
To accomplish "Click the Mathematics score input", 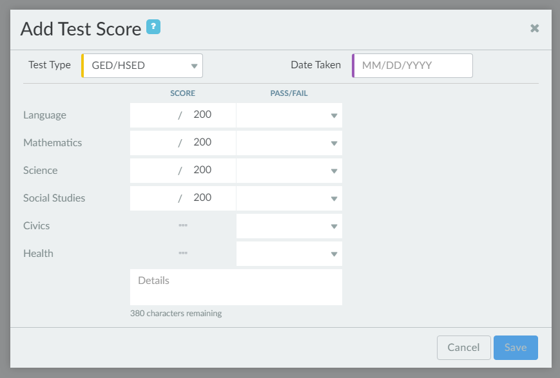I will pyautogui.click(x=153, y=143).
